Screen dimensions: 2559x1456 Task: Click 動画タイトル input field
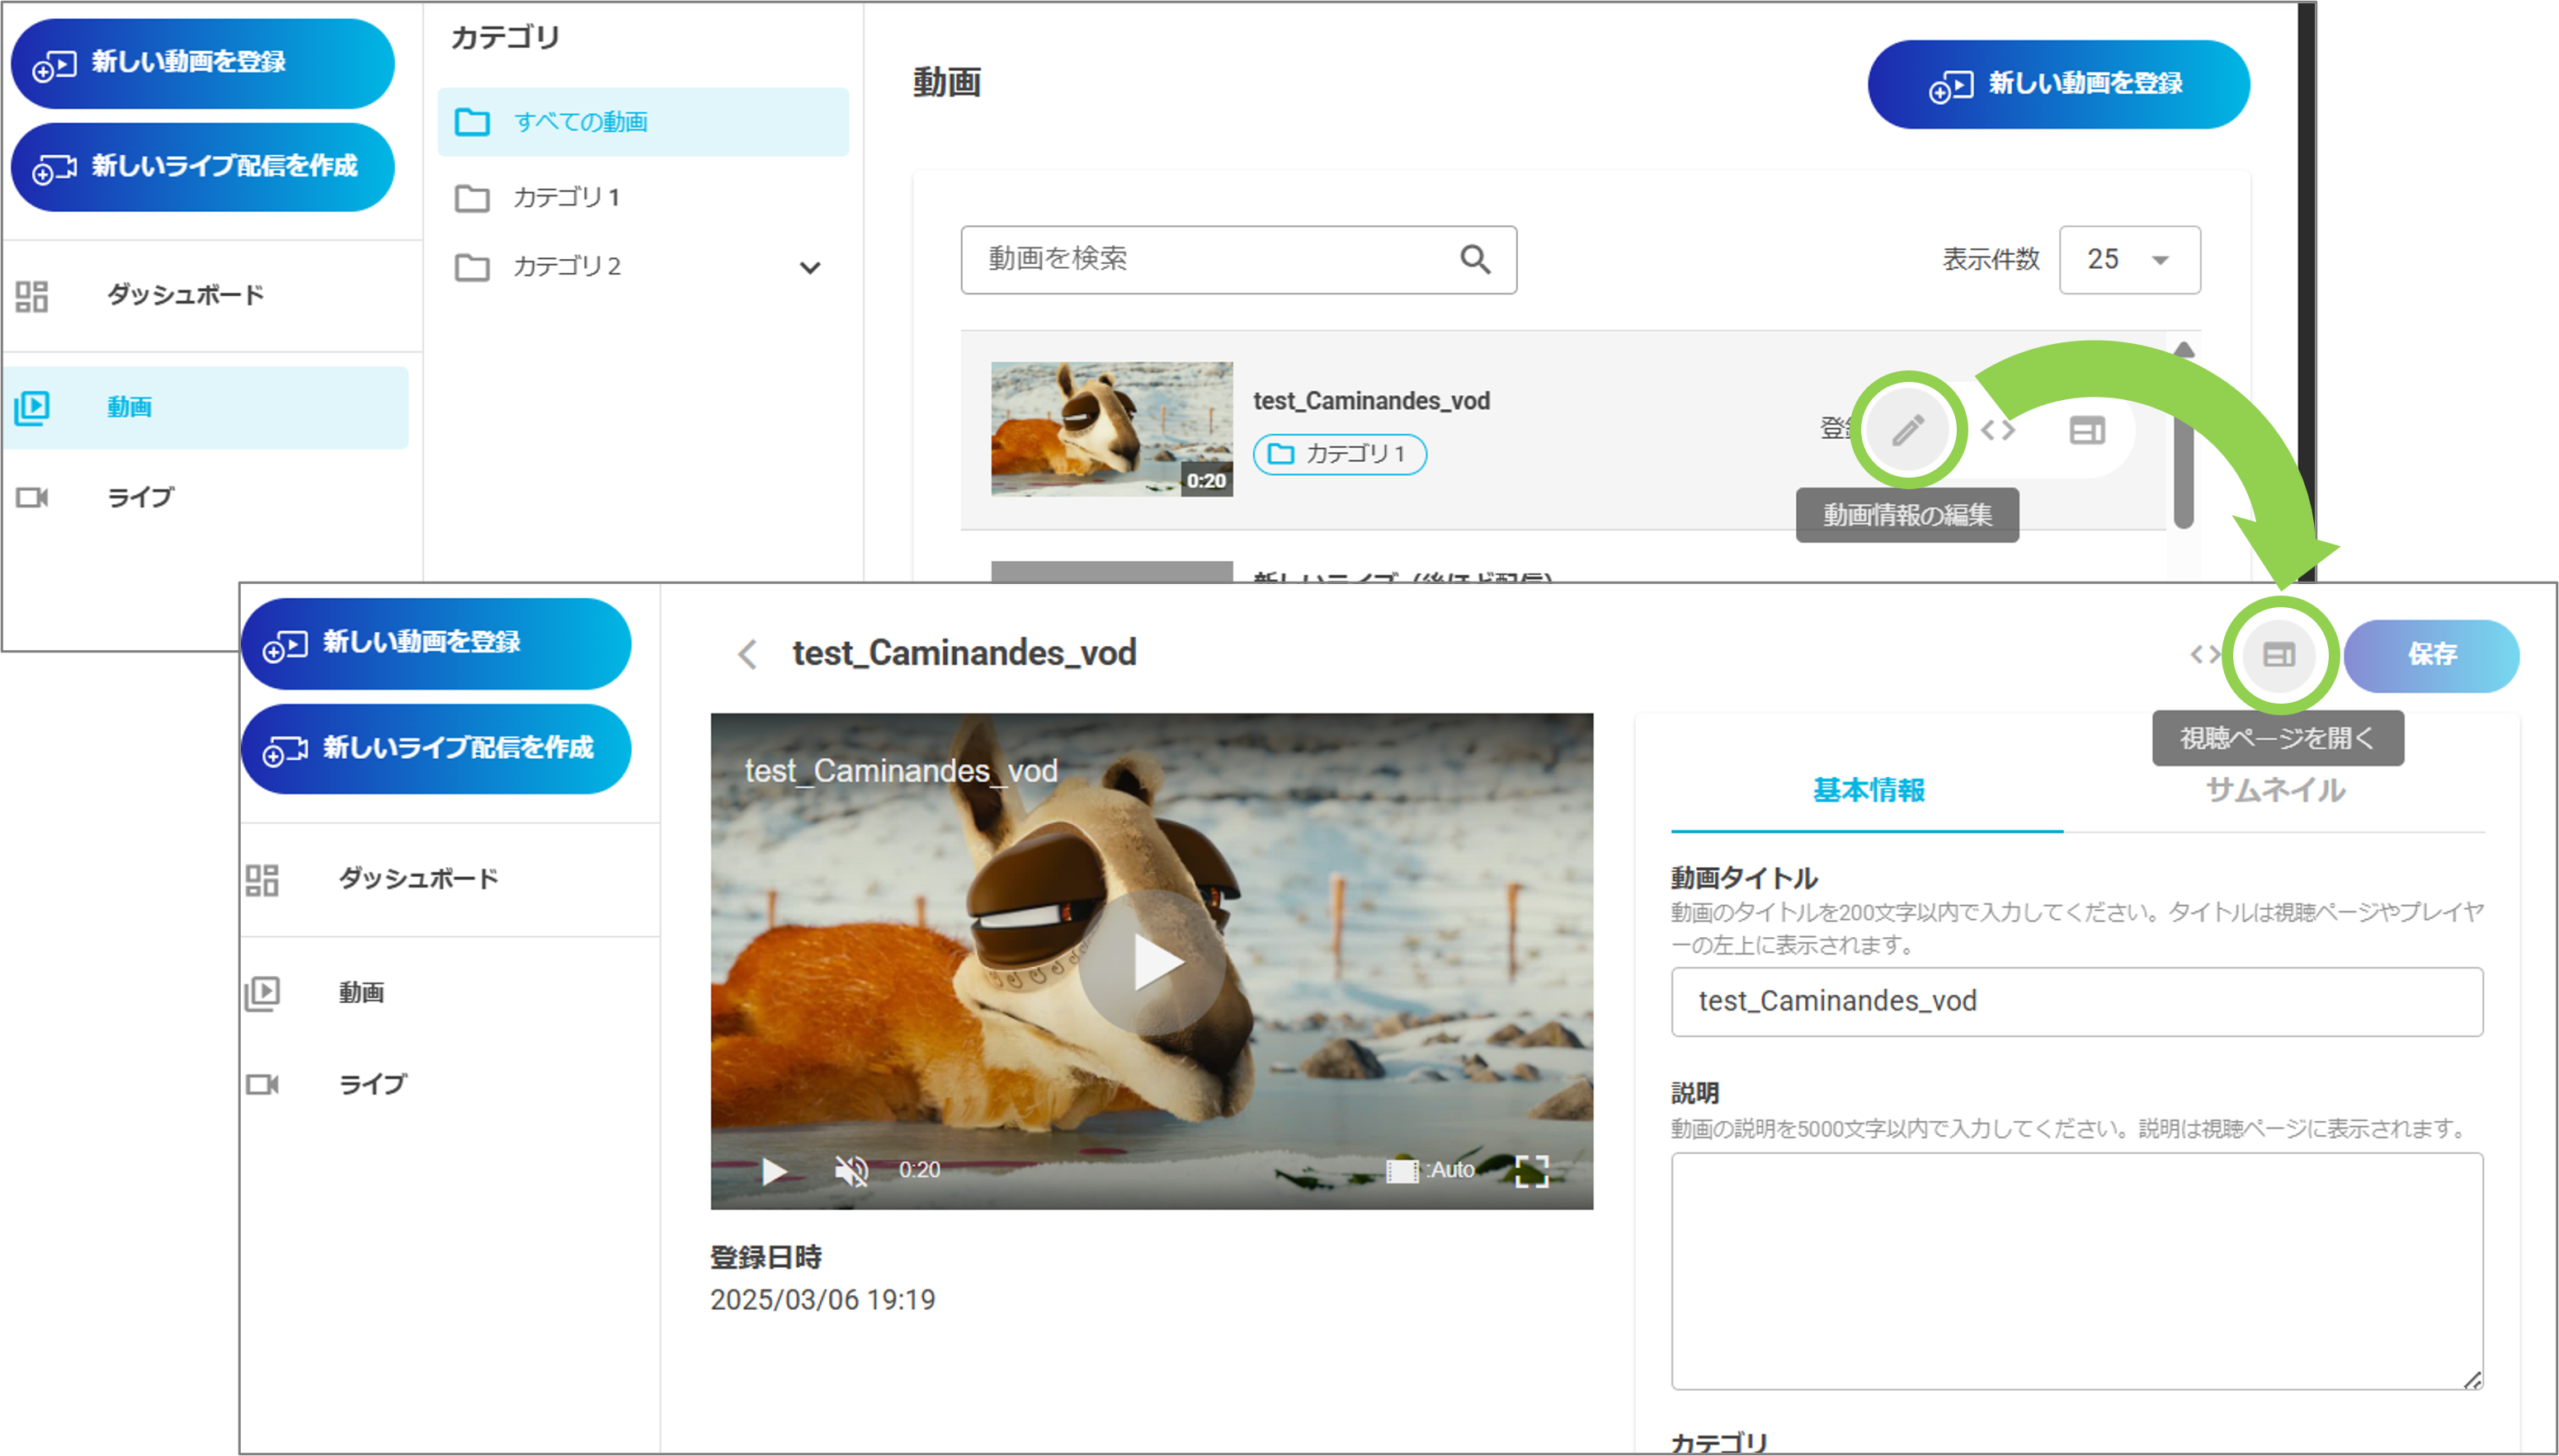click(x=2076, y=1001)
